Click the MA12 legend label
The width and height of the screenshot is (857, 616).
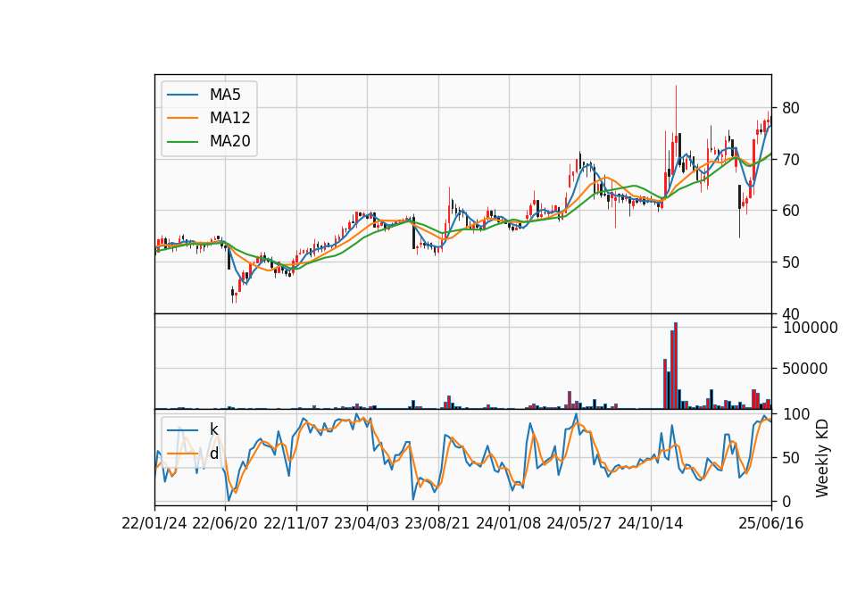pos(229,118)
